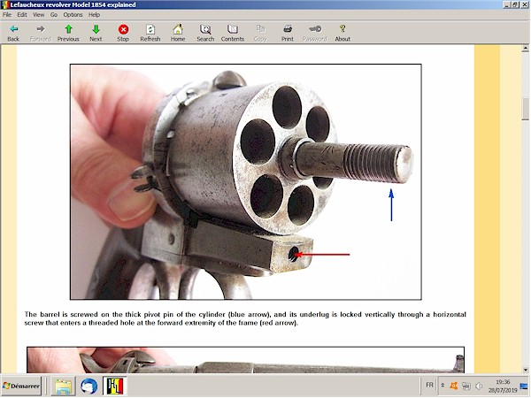
Task: Open the Options menu
Action: click(x=73, y=14)
